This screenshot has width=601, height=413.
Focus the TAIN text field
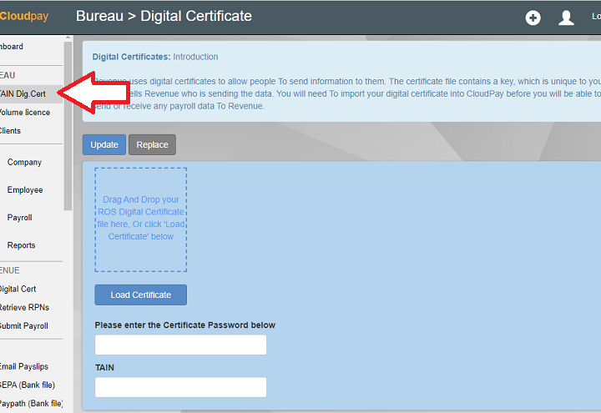pos(180,387)
